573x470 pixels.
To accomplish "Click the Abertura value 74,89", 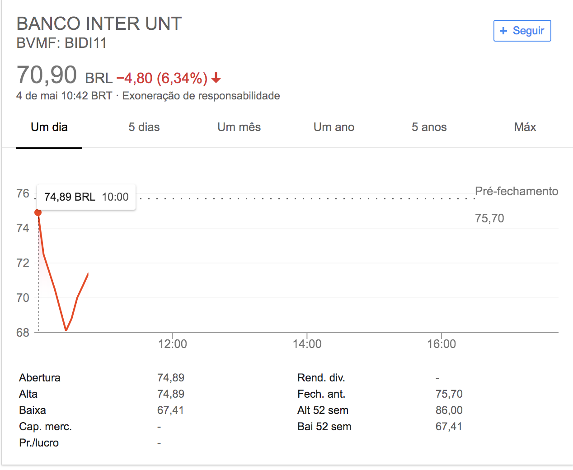I will pos(171,378).
